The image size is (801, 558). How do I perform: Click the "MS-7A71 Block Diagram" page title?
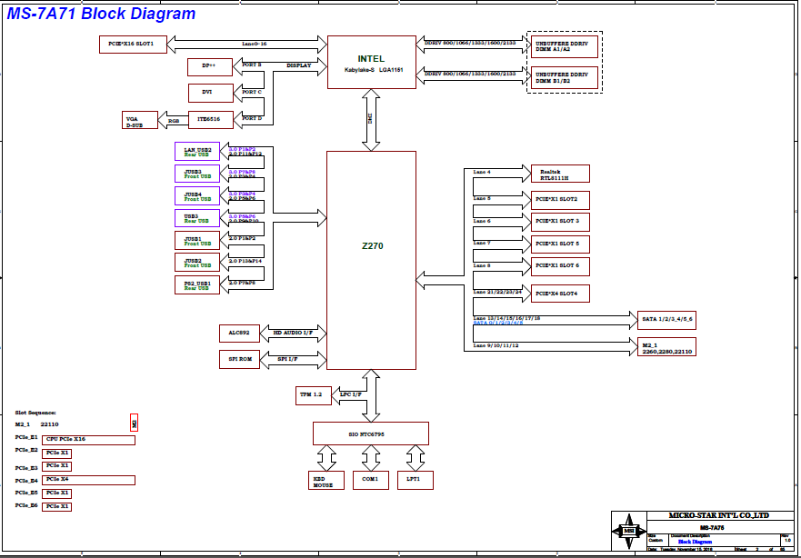[x=101, y=14]
